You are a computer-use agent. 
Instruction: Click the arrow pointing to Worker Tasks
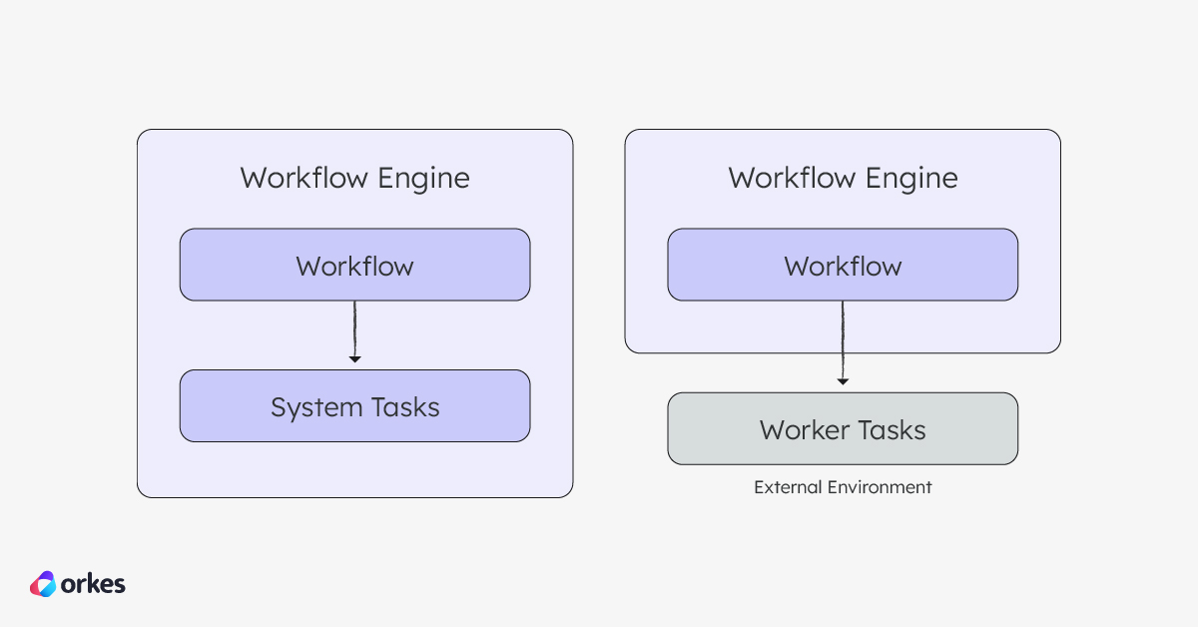843,344
